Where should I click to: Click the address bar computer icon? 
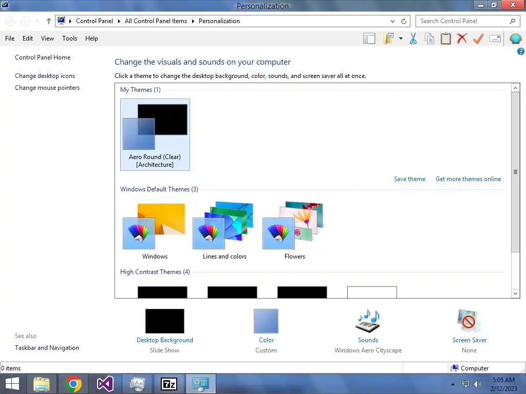click(61, 21)
